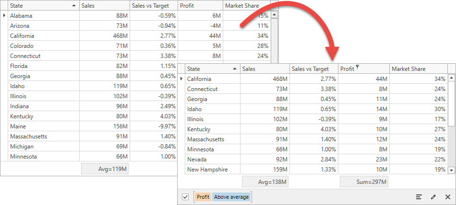Open the recent filters list icon
The height and width of the screenshot is (205, 456).
pos(419,197)
